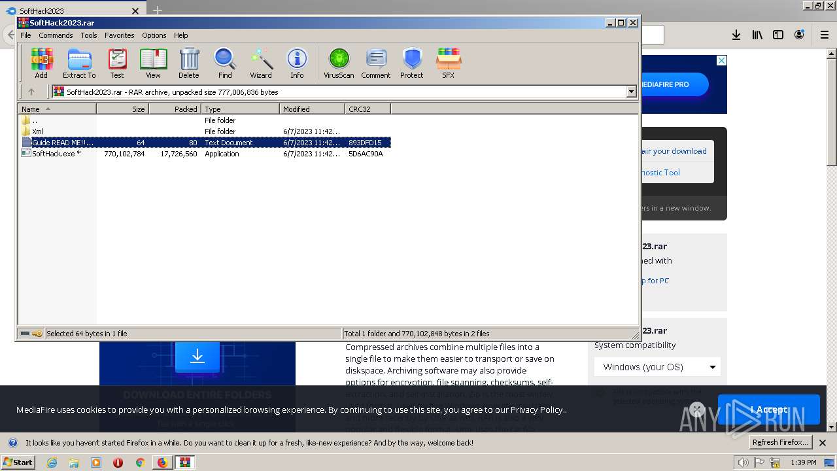Open the Chrome taskbar icon
This screenshot has width=837, height=471.
140,462
